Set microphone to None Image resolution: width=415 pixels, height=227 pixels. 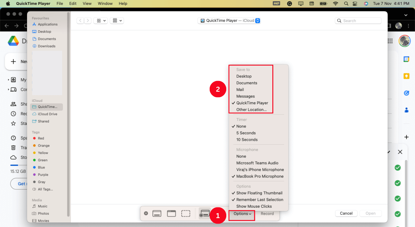tap(241, 156)
